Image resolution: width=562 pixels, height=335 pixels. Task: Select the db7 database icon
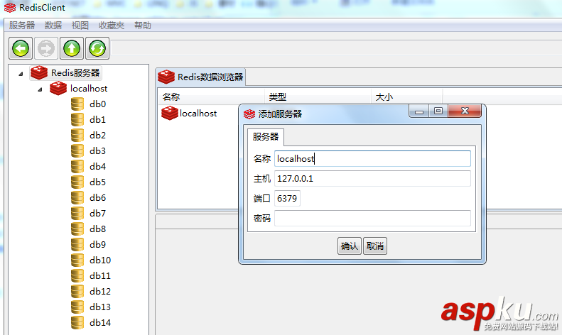77,214
